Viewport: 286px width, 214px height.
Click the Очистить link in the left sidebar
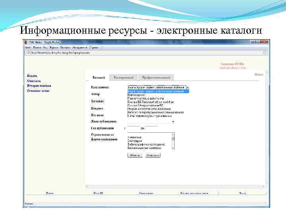coord(34,81)
